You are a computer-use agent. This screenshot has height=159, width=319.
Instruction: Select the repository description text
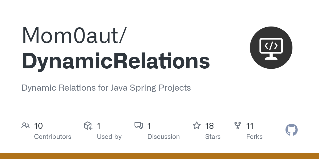tap(106, 88)
